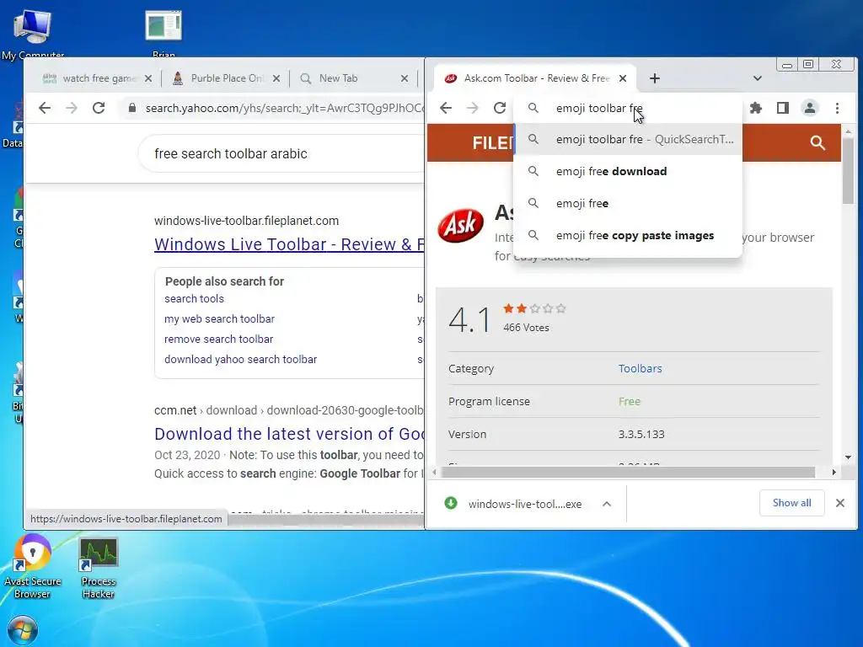Close the Purble Place tab
The height and width of the screenshot is (647, 863).
276,78
